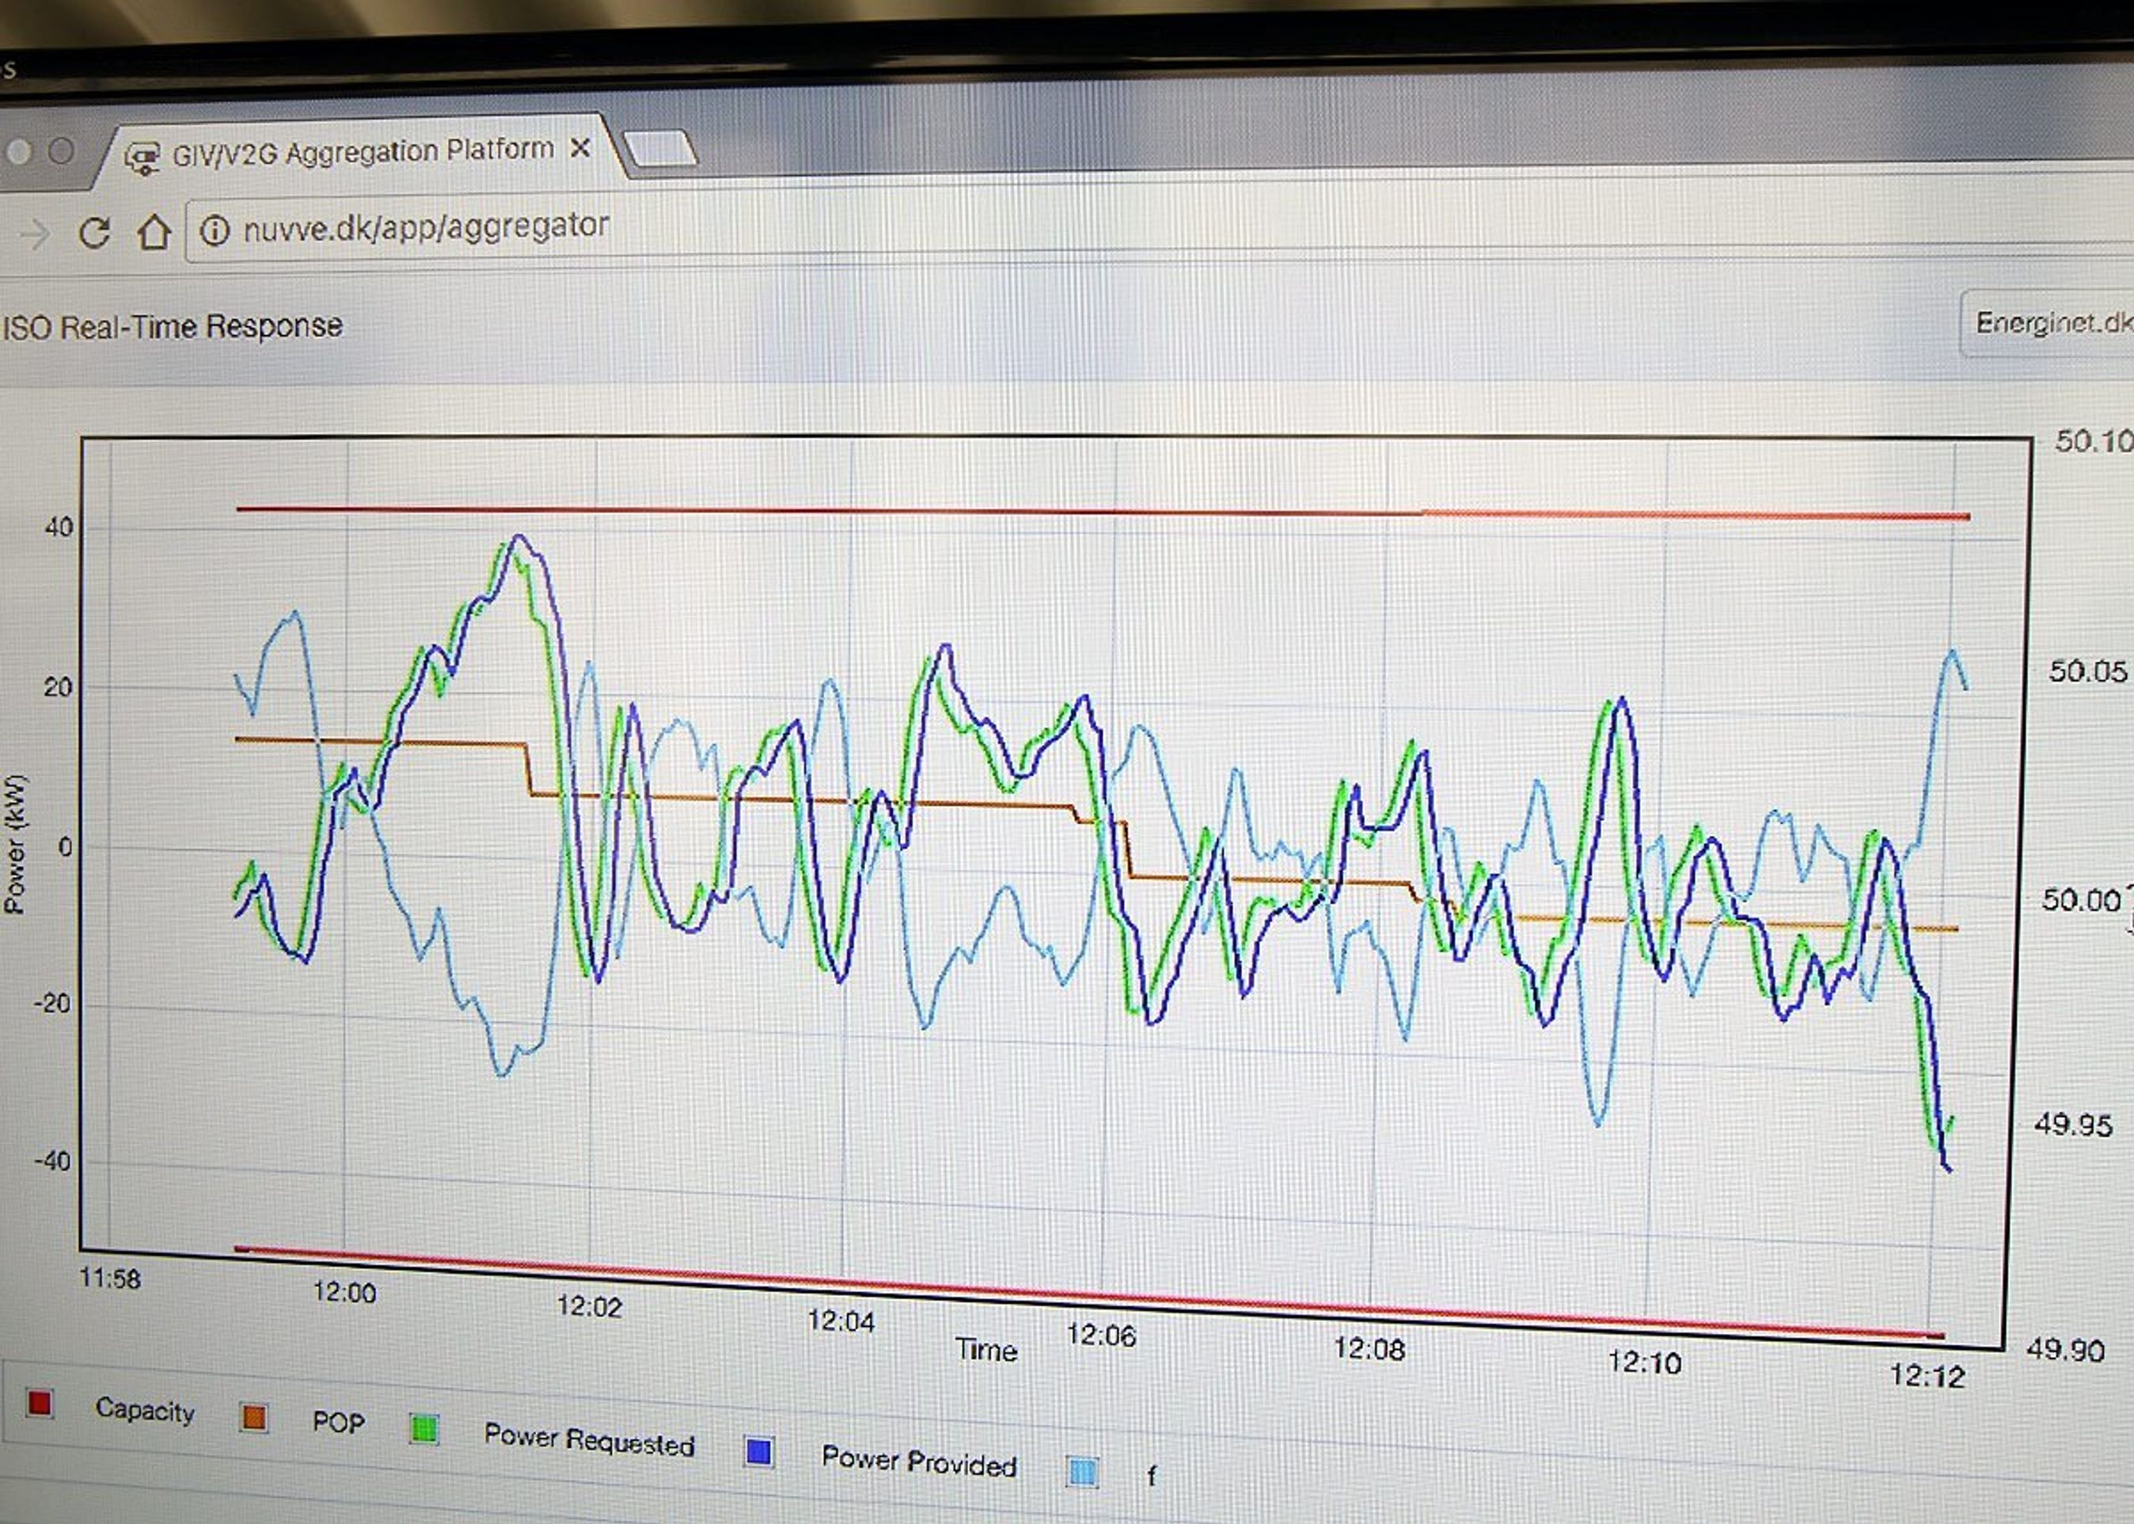This screenshot has width=2134, height=1524.
Task: Select the GIV/V2G Aggregation Platform tab
Action: (x=362, y=152)
